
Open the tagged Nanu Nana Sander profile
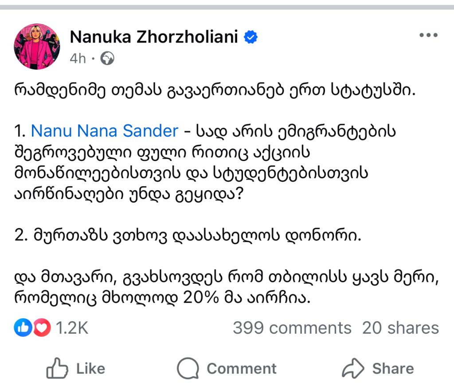click(x=105, y=131)
